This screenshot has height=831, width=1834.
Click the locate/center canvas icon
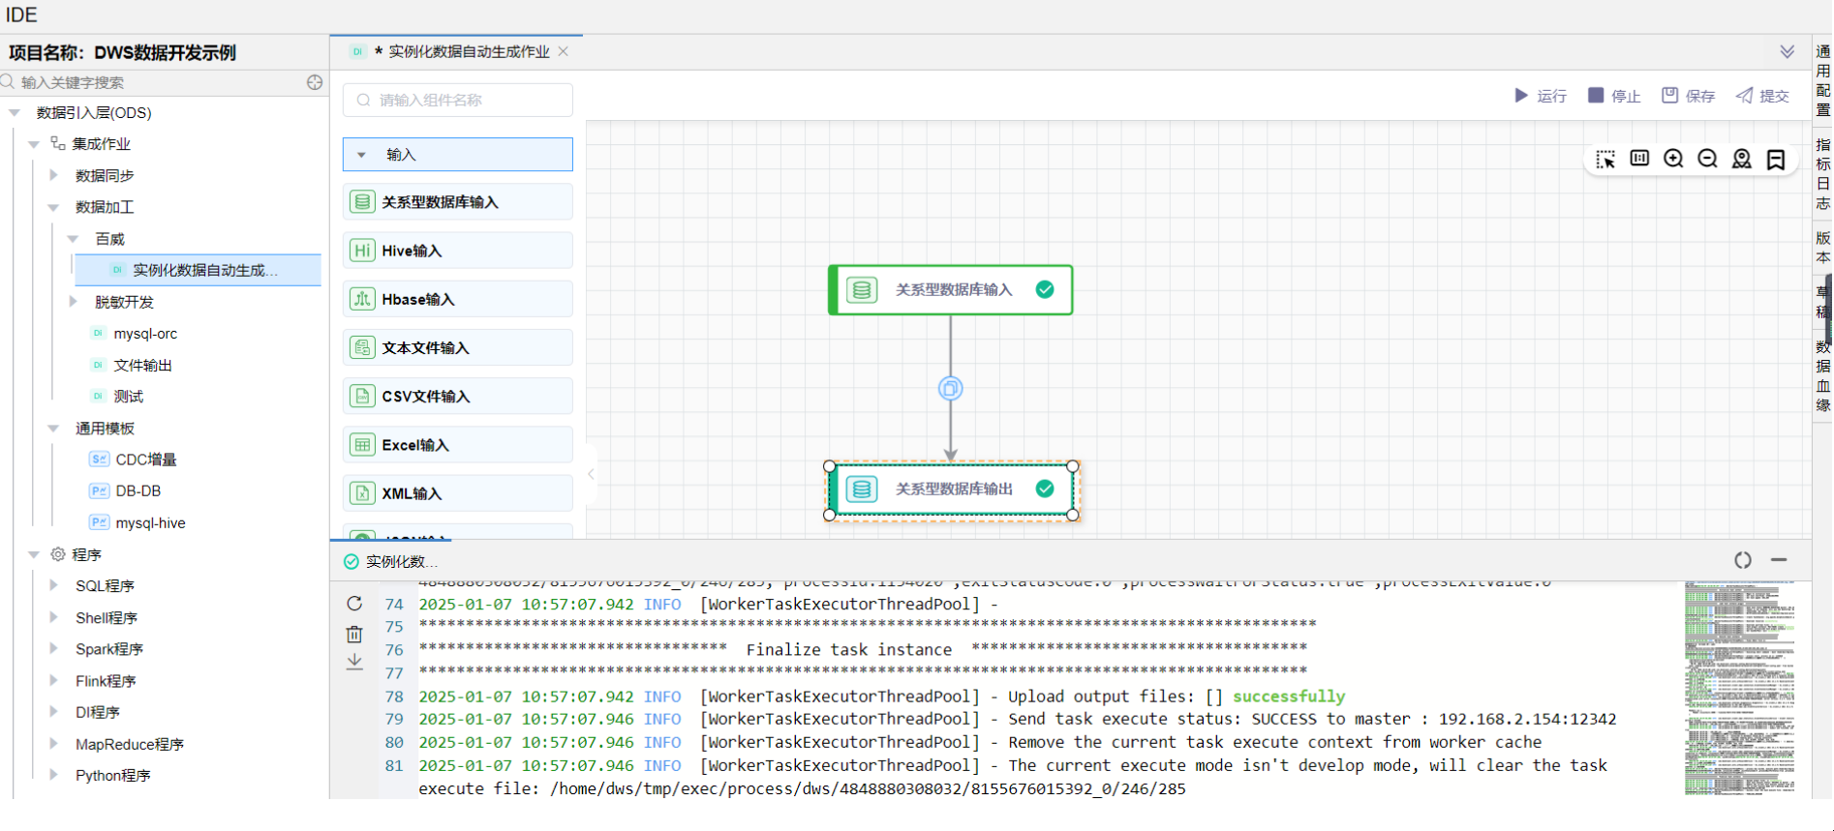(x=1742, y=159)
